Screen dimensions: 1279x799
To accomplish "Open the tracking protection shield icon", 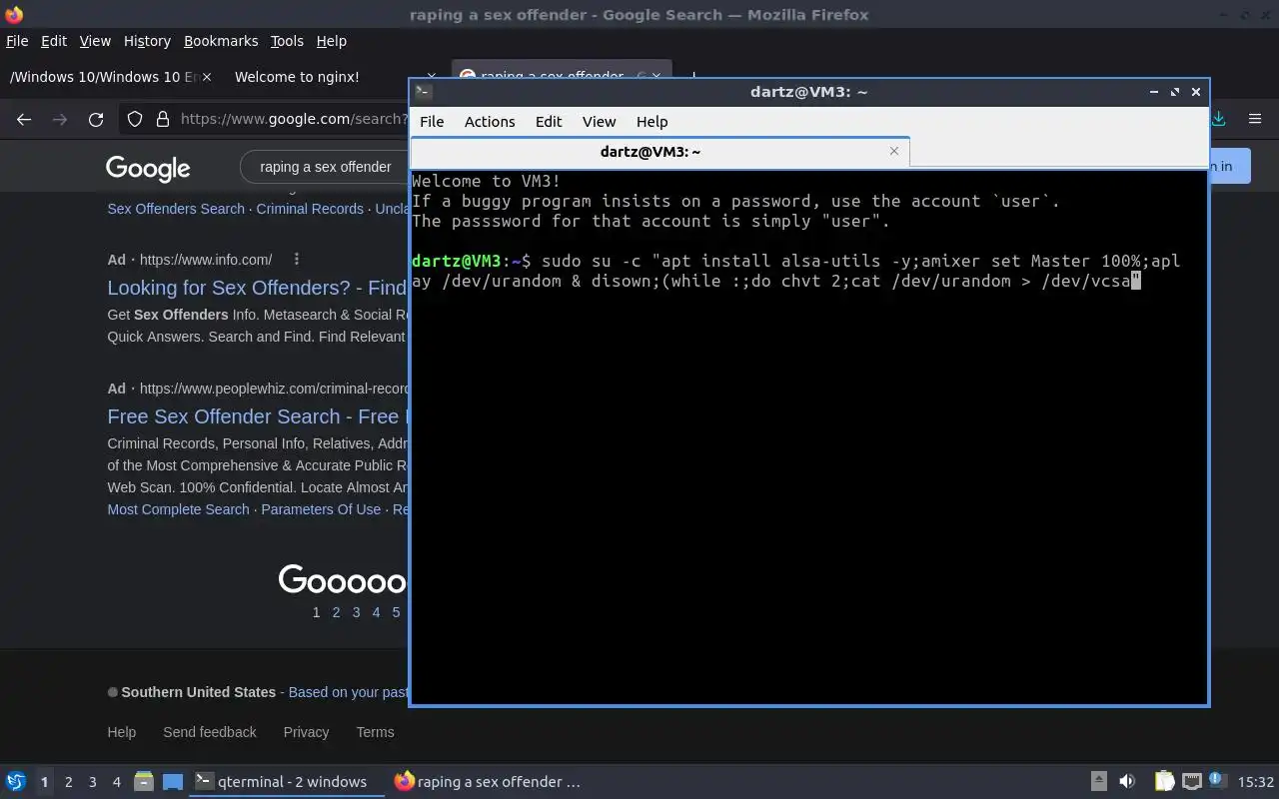I will pos(135,119).
